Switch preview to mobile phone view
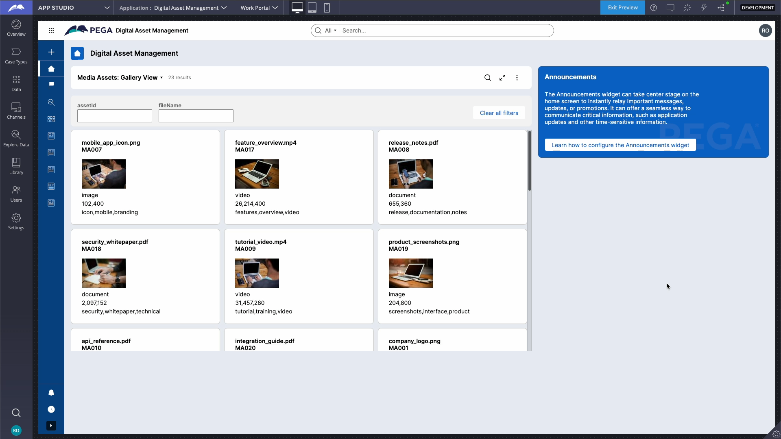 click(327, 8)
